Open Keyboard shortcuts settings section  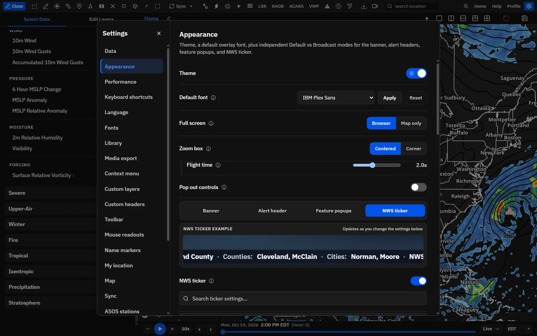(x=132, y=97)
